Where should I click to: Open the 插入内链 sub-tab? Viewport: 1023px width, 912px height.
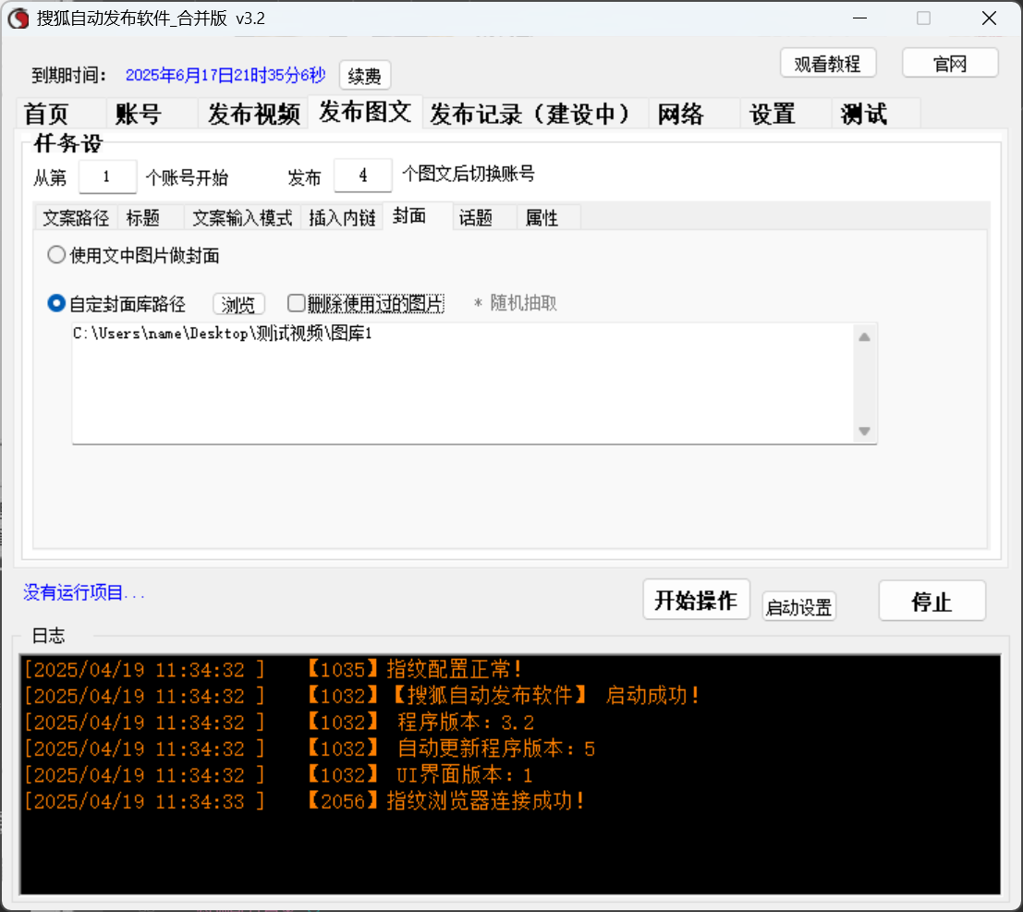(342, 218)
